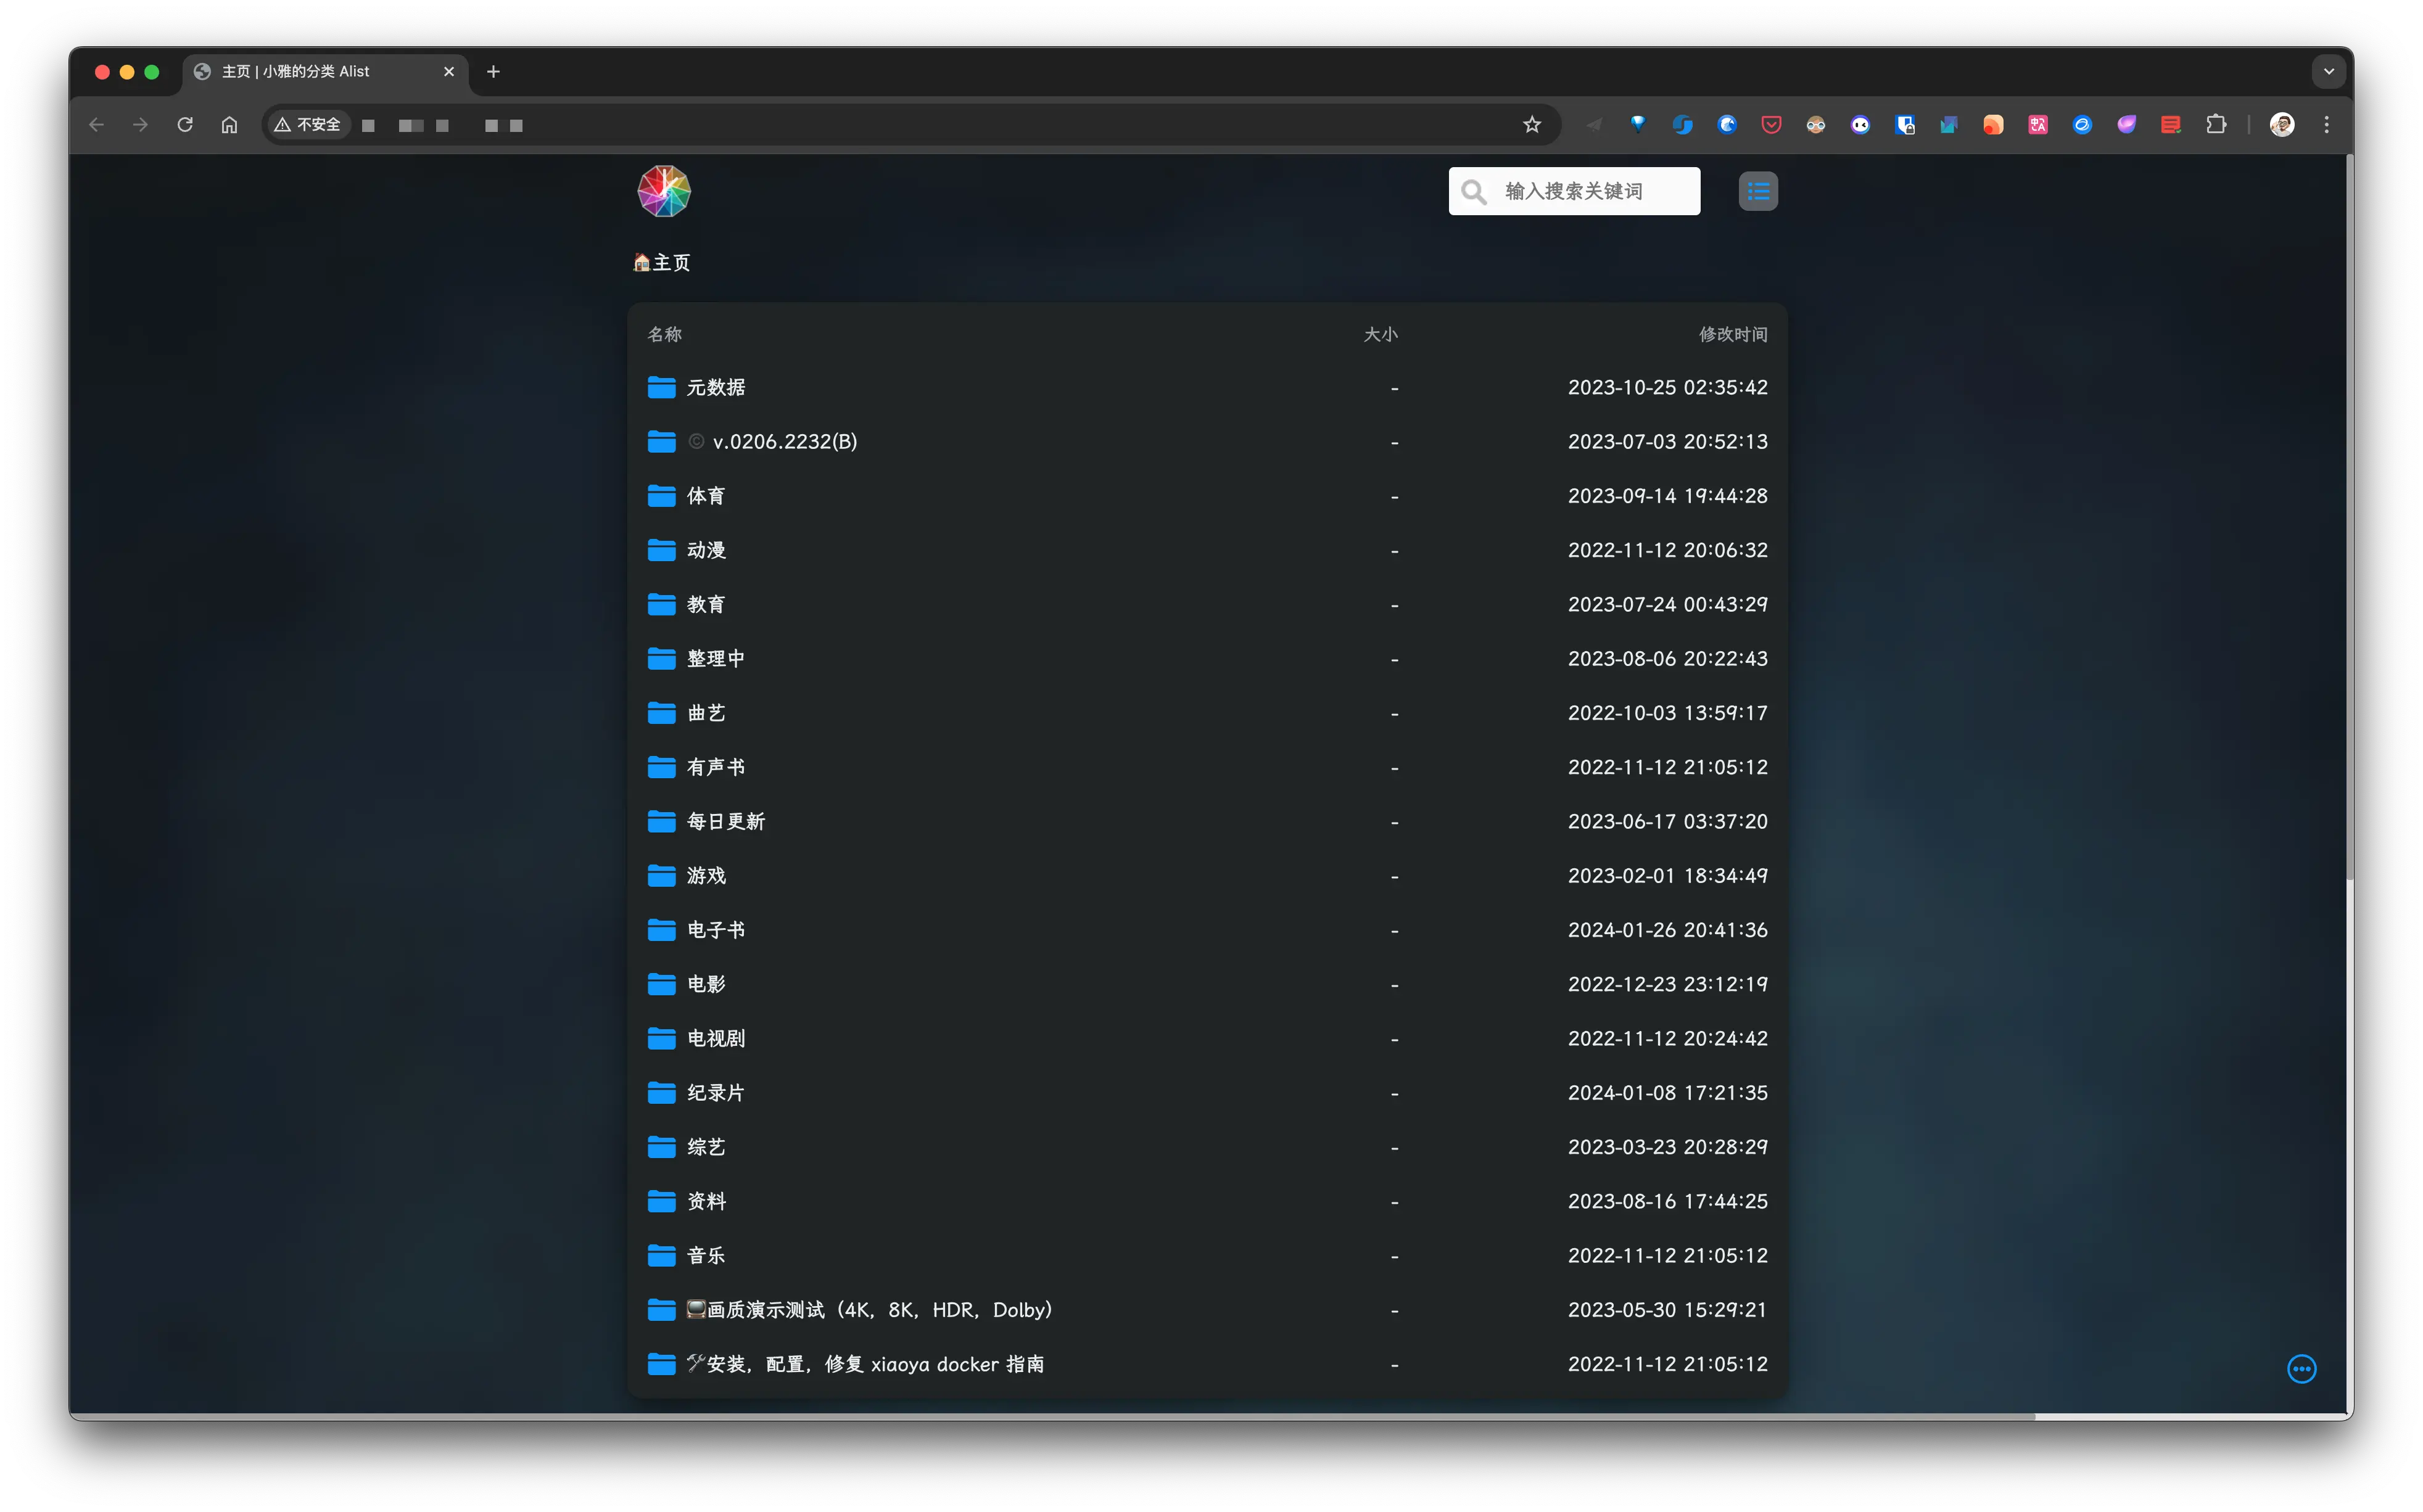Focus the search keyword input field
This screenshot has height=1512, width=2423.
[x=1591, y=191]
